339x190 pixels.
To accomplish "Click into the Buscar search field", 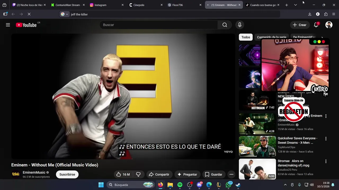I will point(159,25).
